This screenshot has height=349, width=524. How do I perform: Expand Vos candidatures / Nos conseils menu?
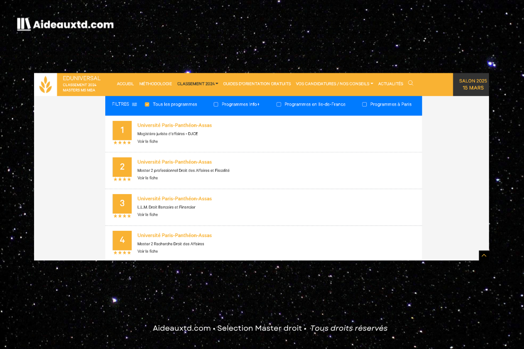coord(334,84)
